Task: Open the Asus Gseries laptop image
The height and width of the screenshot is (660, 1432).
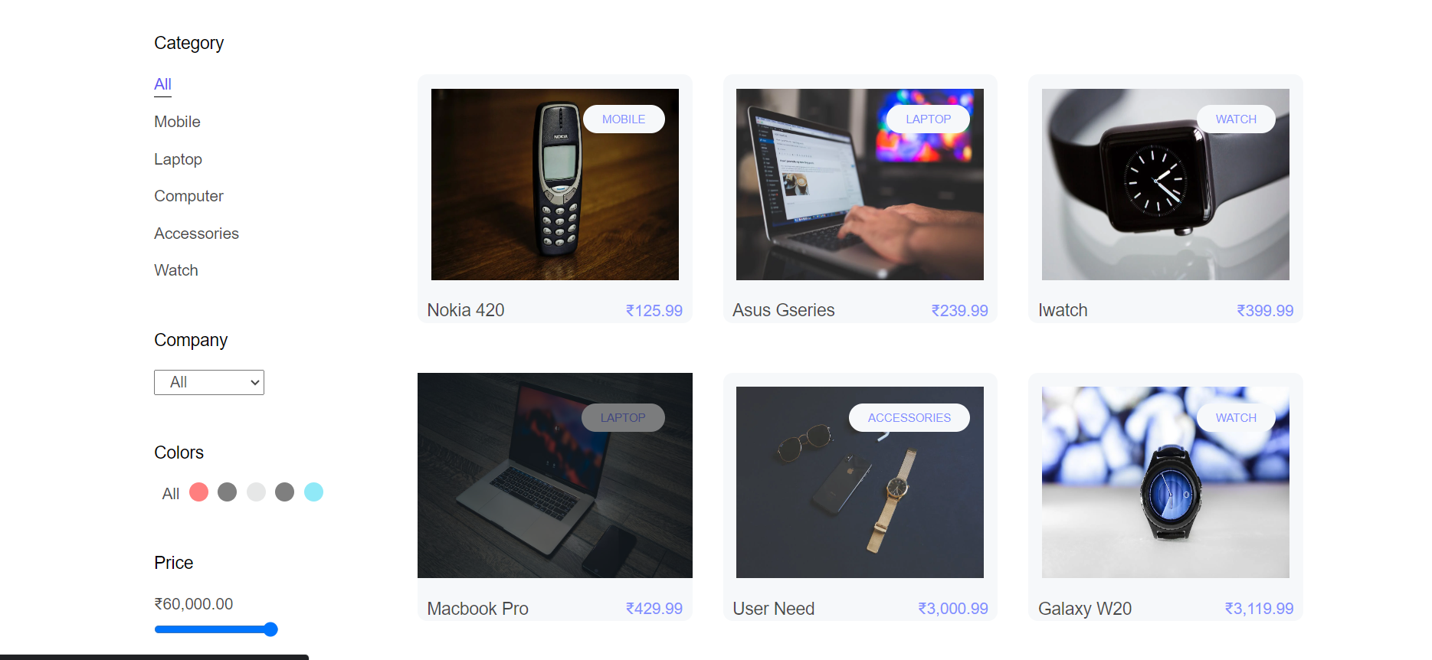Action: [860, 185]
